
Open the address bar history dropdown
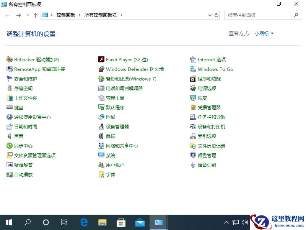click(209, 15)
